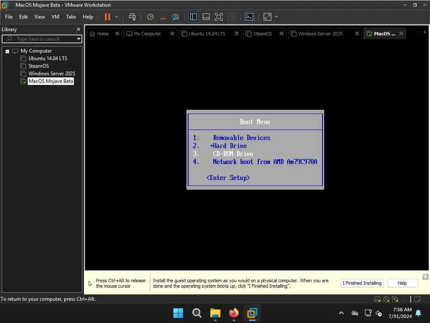Choose Hard Drive in the Boot Menu
This screenshot has width=430, height=323.
(229, 146)
